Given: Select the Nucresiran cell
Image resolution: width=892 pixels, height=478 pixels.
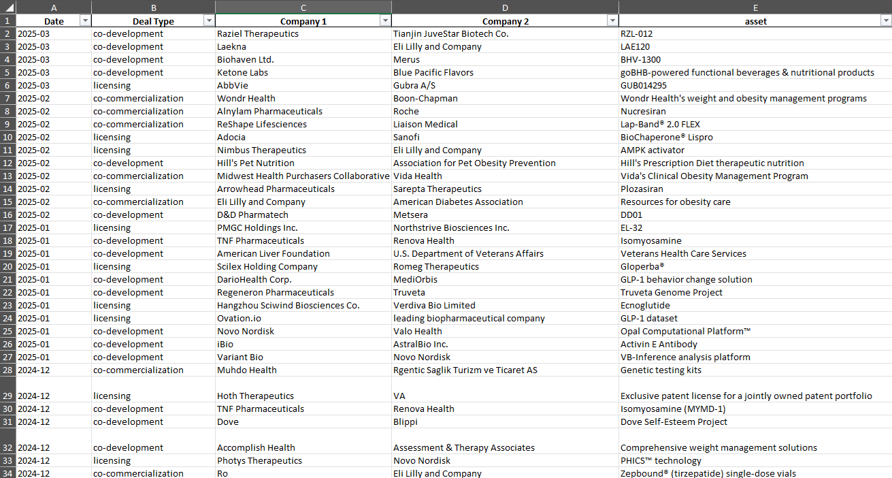Looking at the screenshot, I should pyautogui.click(x=755, y=112).
